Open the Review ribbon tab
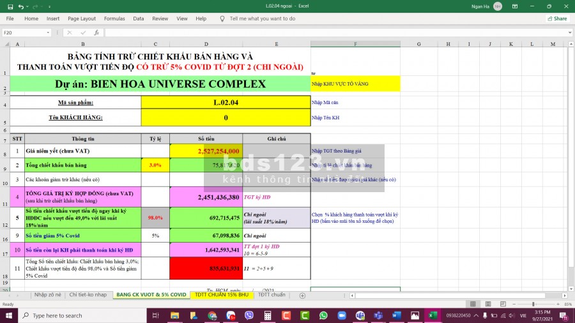Image resolution: width=575 pixels, height=323 pixels. [160, 19]
